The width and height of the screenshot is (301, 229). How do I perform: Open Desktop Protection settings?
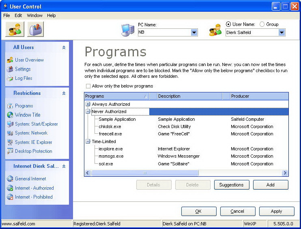pos(33,151)
